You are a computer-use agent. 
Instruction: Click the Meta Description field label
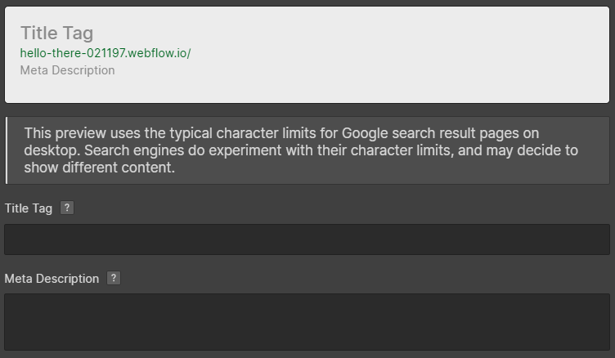[52, 279]
